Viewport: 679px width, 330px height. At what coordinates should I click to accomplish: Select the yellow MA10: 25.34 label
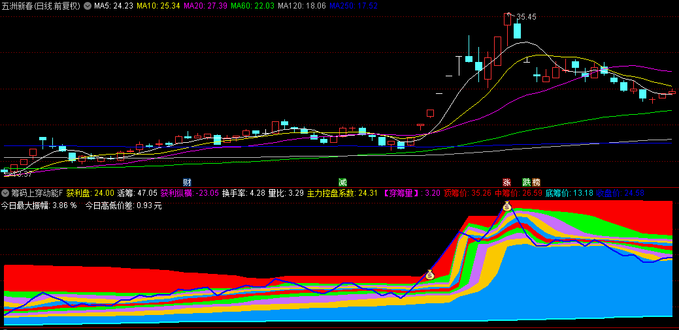click(x=159, y=6)
